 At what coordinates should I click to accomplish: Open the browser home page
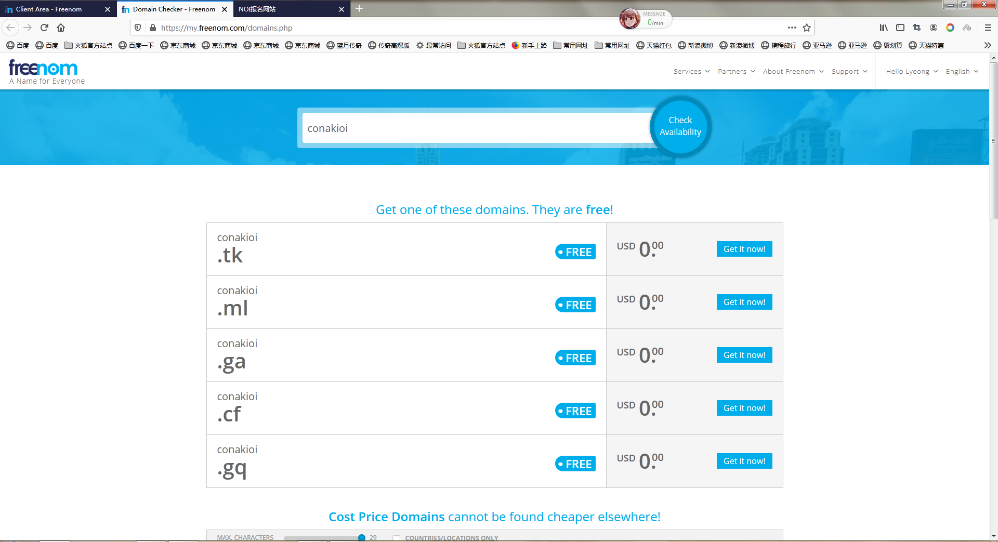click(x=61, y=28)
